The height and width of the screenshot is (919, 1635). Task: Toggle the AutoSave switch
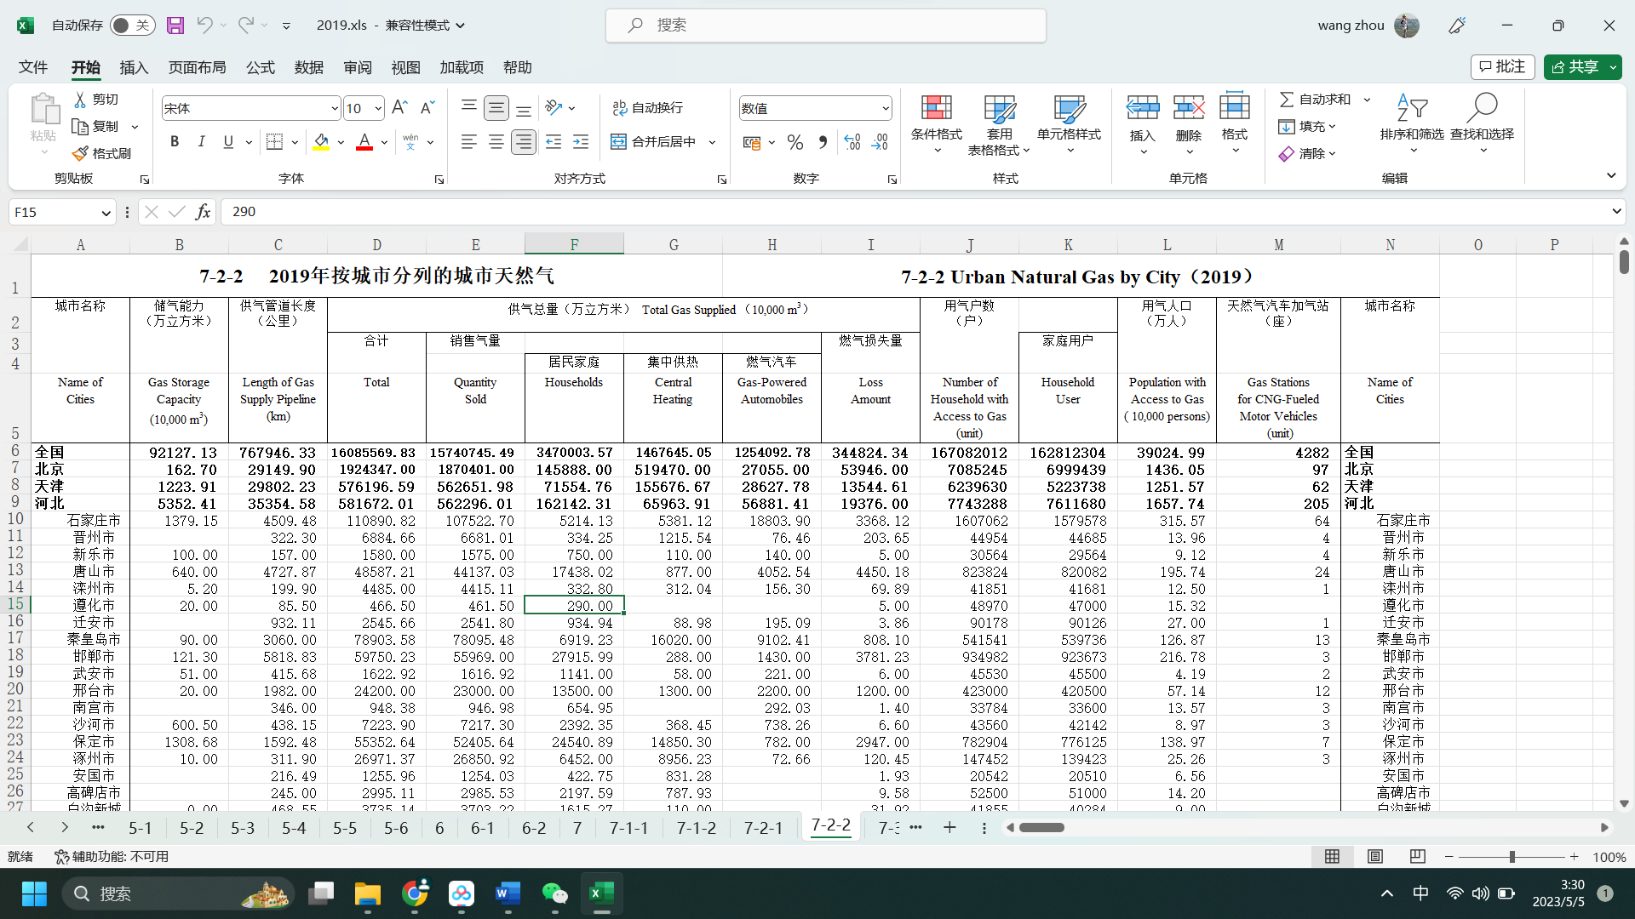click(x=132, y=26)
